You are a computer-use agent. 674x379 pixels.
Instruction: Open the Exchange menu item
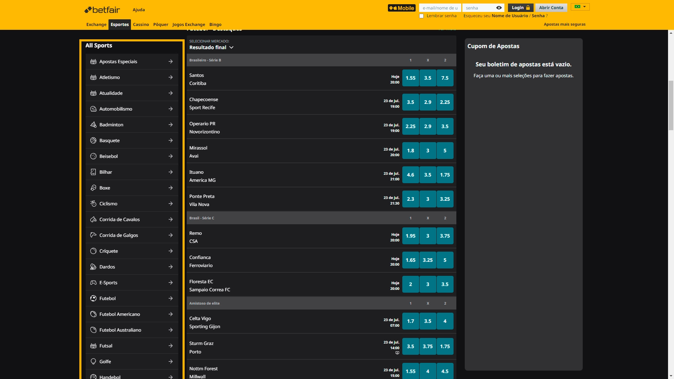point(96,24)
